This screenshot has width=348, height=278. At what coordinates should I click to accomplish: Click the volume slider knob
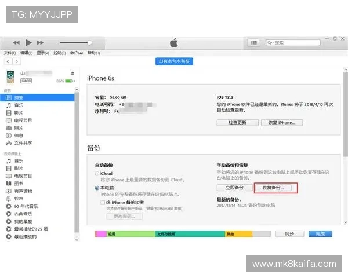89,42
